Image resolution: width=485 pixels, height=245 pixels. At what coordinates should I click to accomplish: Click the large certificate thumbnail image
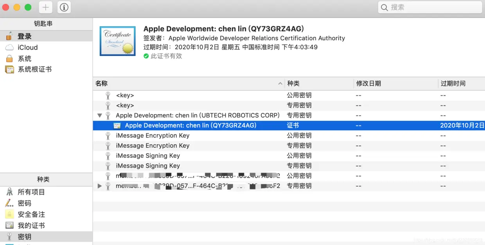118,41
